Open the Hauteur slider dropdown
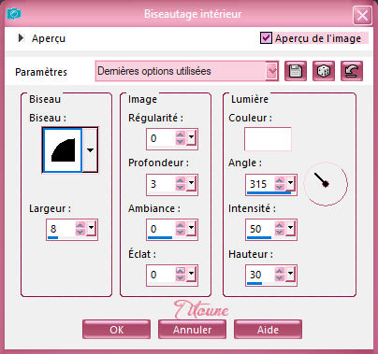This screenshot has width=378, height=354. pos(290,274)
